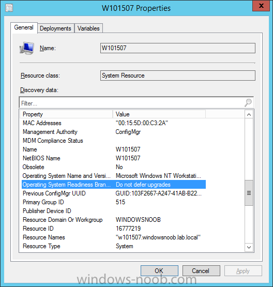Select the Previous ConfigMgr UUID row
The height and width of the screenshot is (287, 273).
tap(113, 193)
